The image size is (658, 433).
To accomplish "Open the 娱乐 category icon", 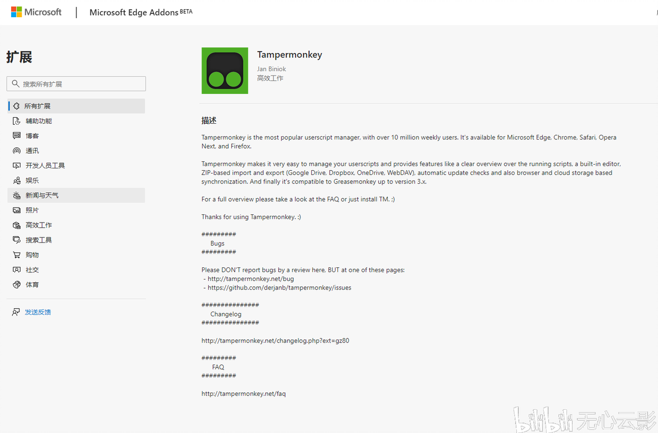I will 17,181.
